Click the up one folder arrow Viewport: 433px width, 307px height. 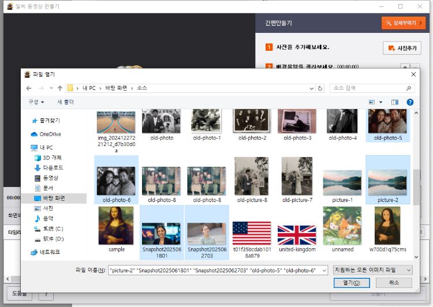tap(59, 88)
